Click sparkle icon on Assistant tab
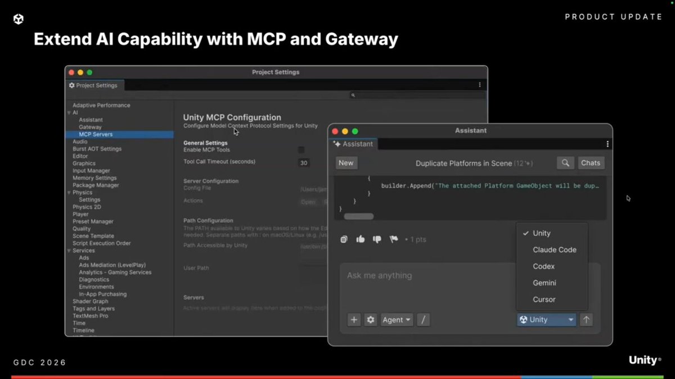Image resolution: width=675 pixels, height=379 pixels. (x=337, y=144)
